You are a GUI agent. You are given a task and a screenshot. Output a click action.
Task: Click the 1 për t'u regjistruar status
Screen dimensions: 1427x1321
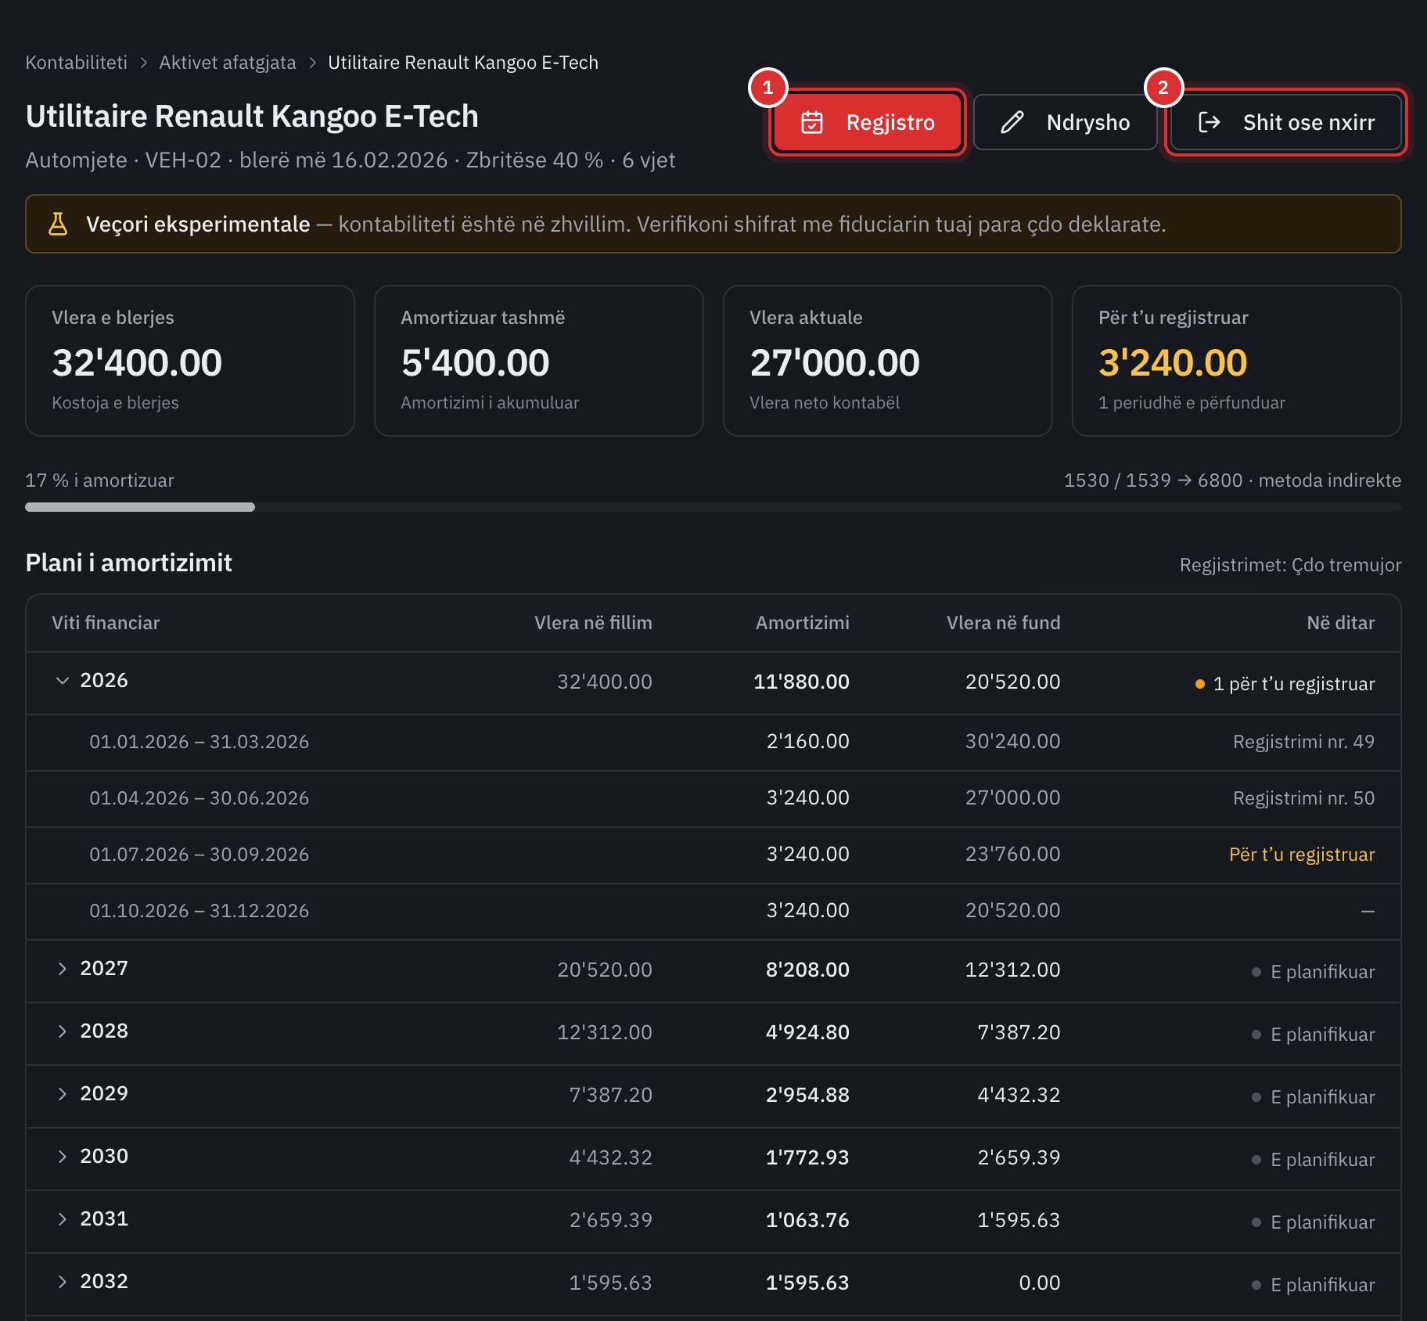click(x=1285, y=684)
